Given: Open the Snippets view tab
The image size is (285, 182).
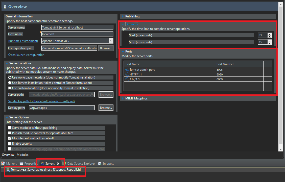Looking at the screenshot, I should tap(106, 164).
